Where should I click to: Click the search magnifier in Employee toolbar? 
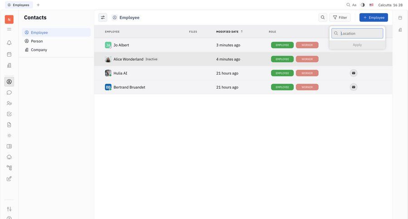click(x=323, y=17)
